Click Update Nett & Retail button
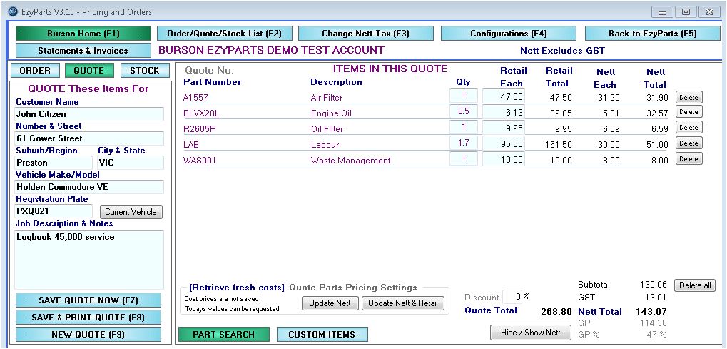Screen dimensions: 727x349 (403, 303)
